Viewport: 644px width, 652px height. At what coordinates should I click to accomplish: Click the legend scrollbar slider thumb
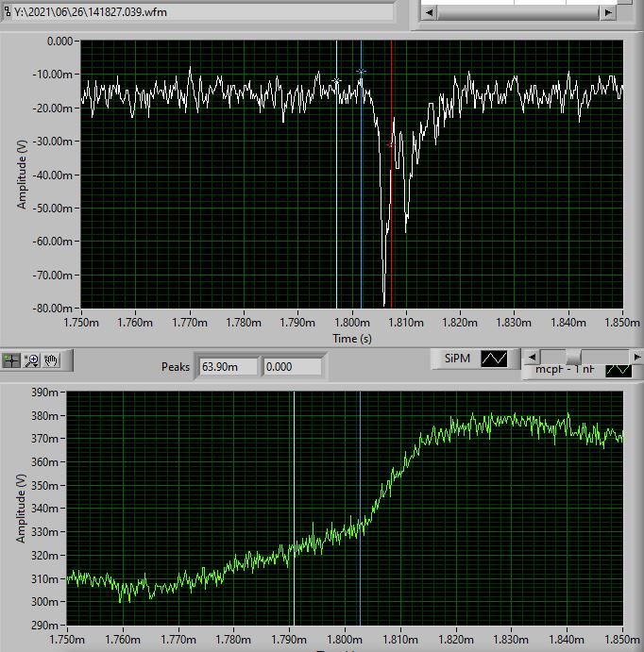pos(572,357)
